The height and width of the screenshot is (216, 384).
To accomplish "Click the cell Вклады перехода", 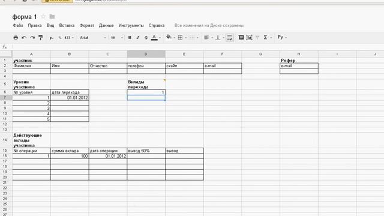I will (x=146, y=84).
